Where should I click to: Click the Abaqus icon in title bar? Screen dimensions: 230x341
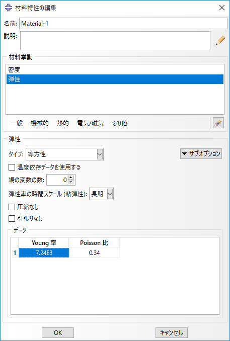click(x=8, y=8)
